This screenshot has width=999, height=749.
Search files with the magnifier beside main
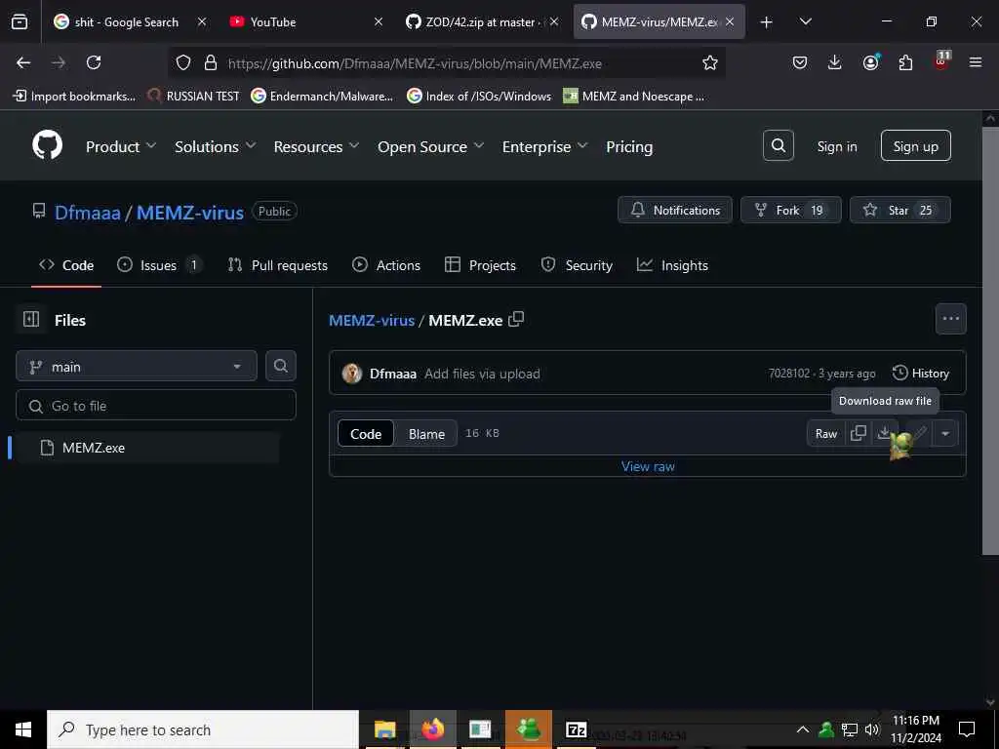(x=280, y=366)
